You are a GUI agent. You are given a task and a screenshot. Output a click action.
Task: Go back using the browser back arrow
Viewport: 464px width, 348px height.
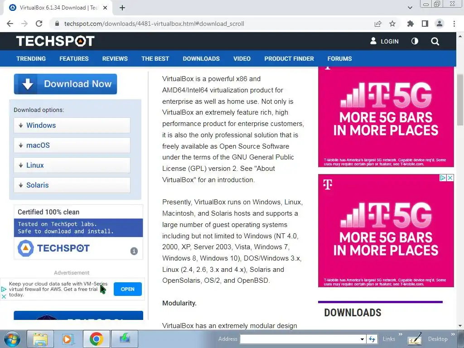point(10,24)
